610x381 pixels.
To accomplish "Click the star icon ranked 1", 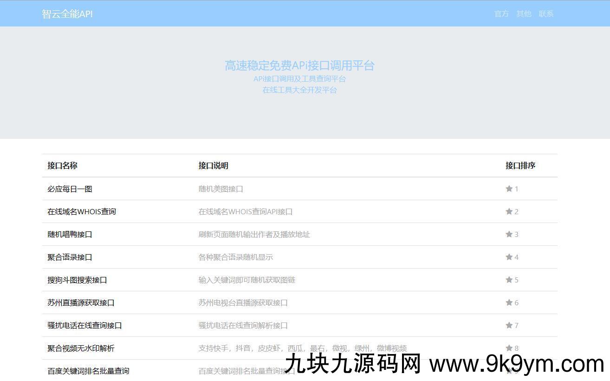I will [x=509, y=189].
